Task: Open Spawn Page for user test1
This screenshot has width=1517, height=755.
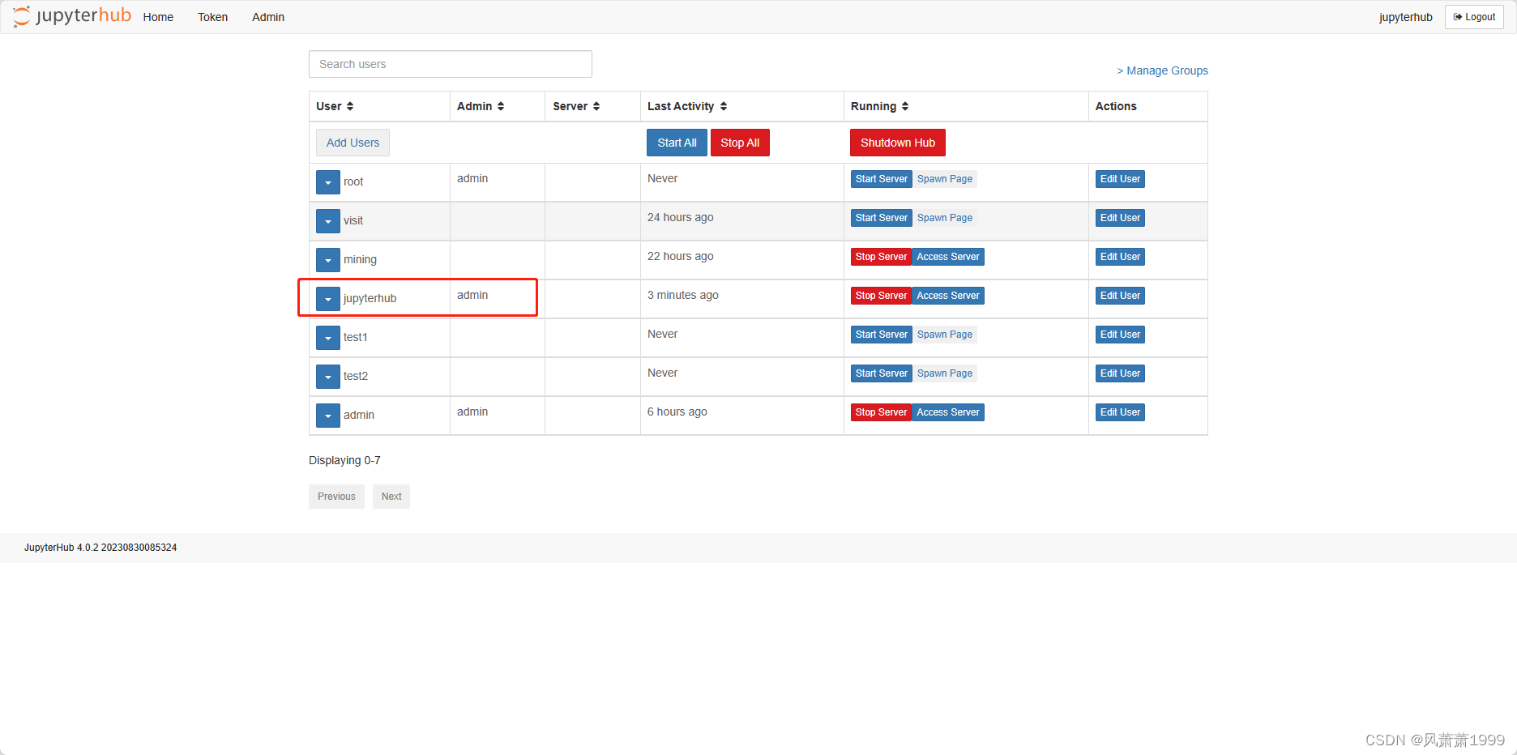Action: pyautogui.click(x=945, y=335)
